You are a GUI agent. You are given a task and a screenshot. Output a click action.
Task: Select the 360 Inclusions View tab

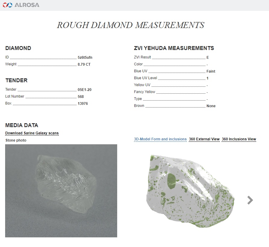click(x=239, y=139)
